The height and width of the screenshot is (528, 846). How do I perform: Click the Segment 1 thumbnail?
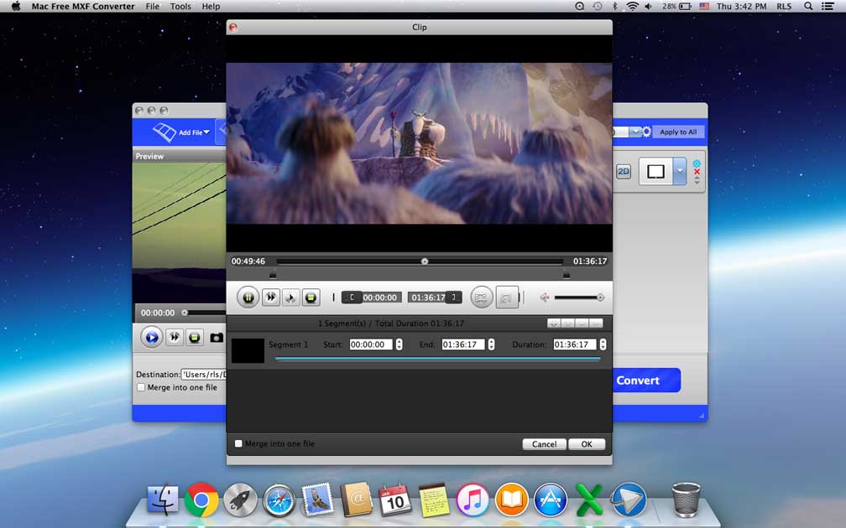click(248, 350)
